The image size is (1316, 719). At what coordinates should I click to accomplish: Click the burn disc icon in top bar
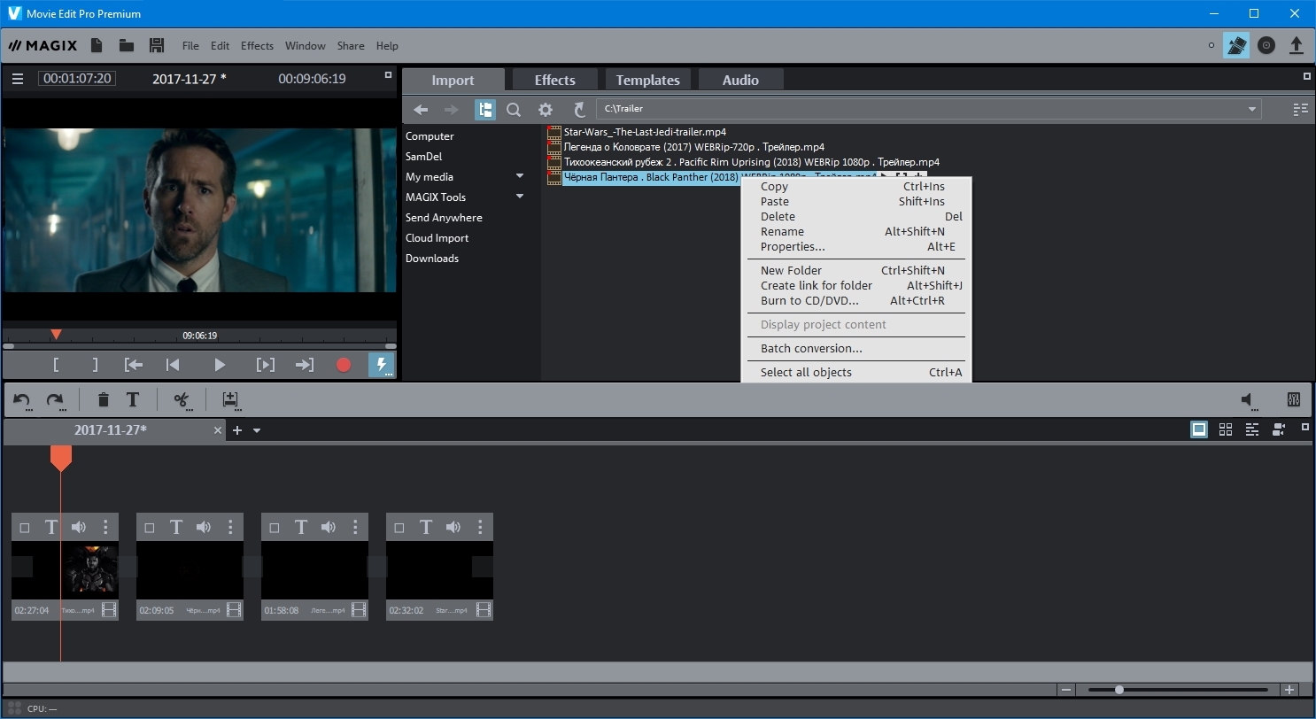1266,45
